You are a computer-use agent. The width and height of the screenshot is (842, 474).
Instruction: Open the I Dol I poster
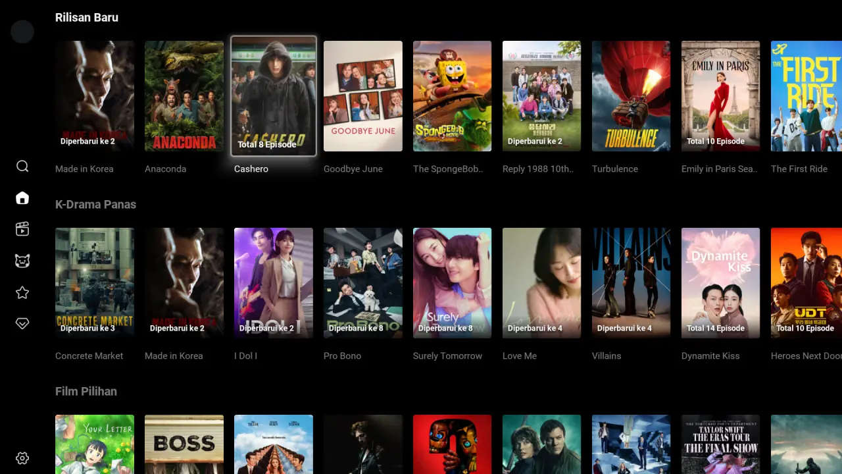274,283
